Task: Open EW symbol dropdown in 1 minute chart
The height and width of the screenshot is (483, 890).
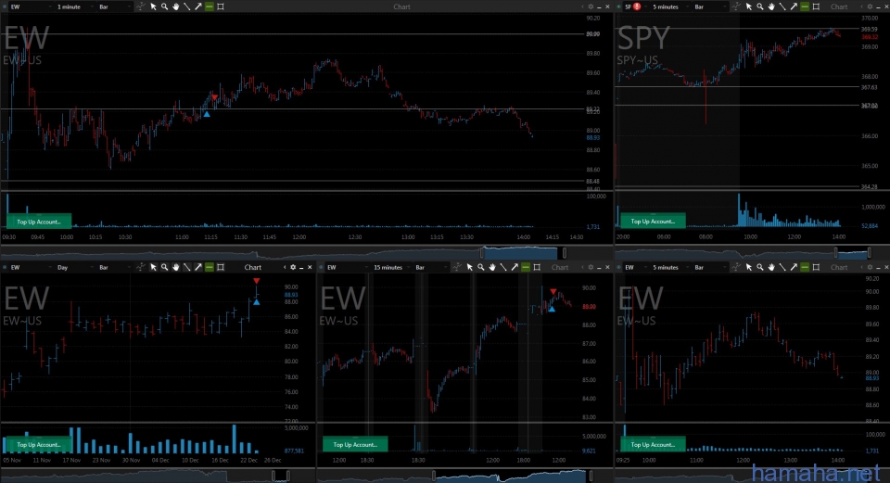Action: click(x=30, y=6)
